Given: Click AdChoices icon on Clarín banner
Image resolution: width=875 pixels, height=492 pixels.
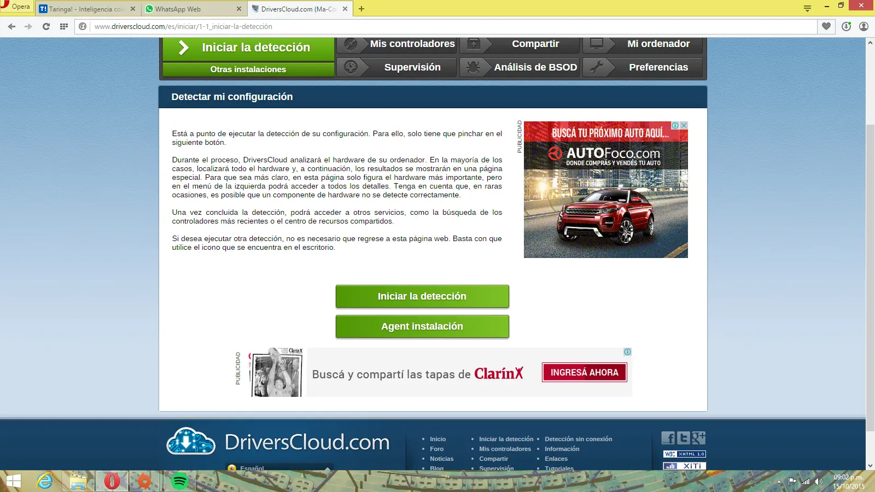Looking at the screenshot, I should (x=628, y=352).
